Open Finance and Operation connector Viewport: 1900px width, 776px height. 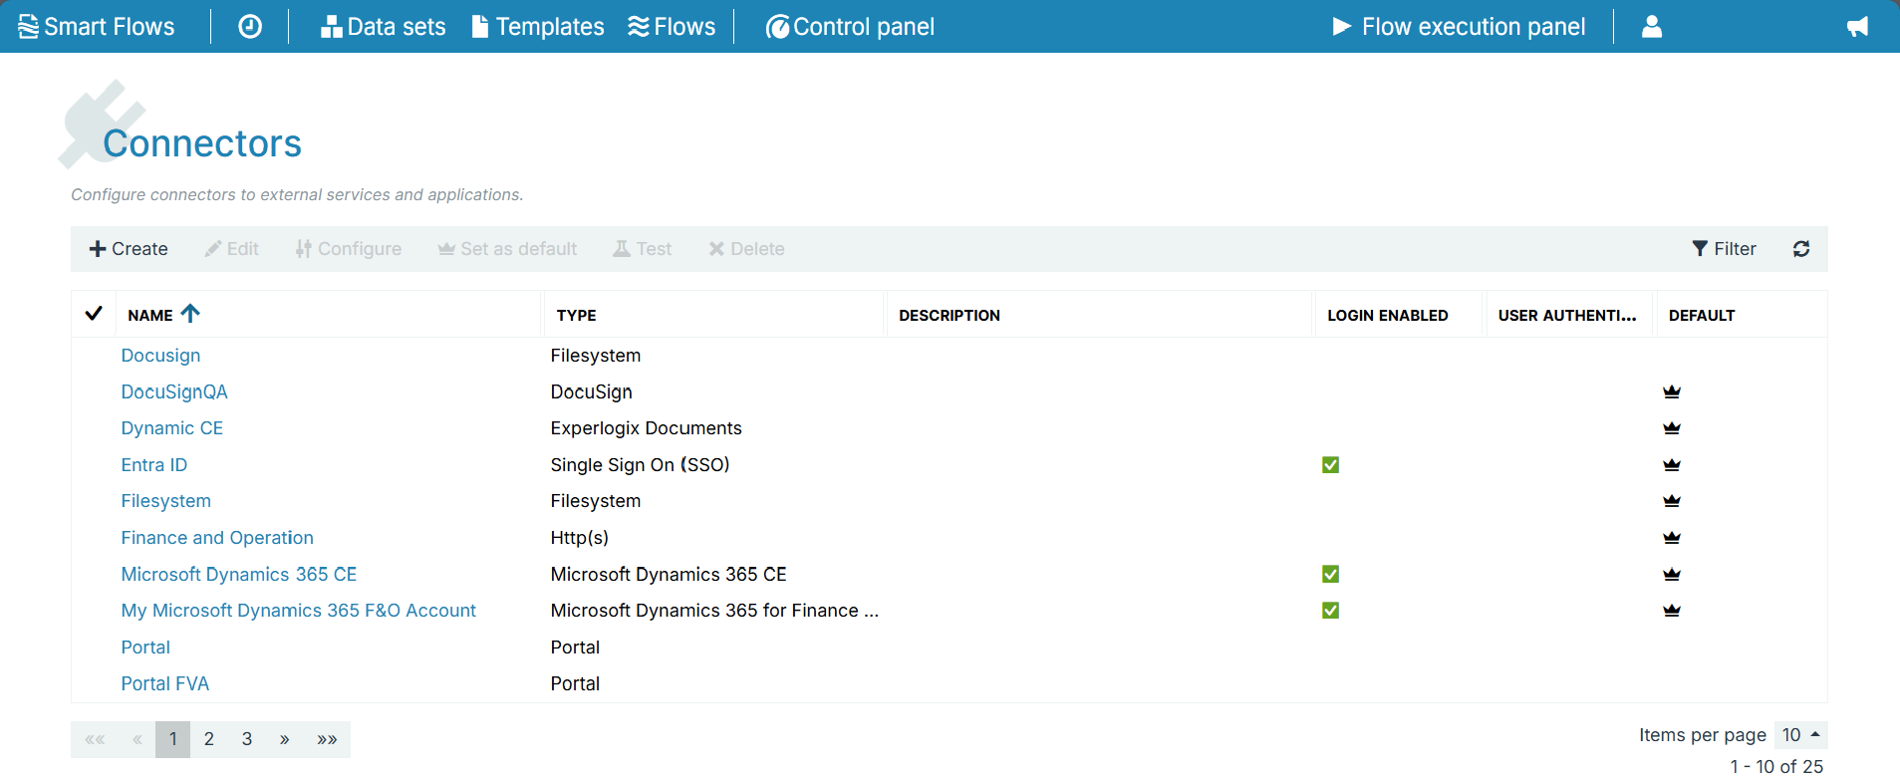click(x=217, y=538)
